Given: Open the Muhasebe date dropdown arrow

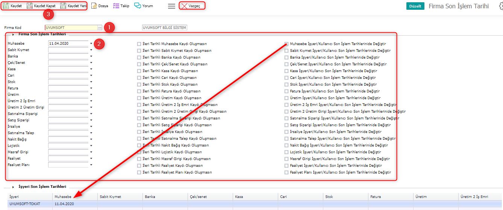Looking at the screenshot, I should tap(91, 44).
